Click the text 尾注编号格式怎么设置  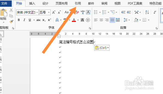(x=76, y=42)
